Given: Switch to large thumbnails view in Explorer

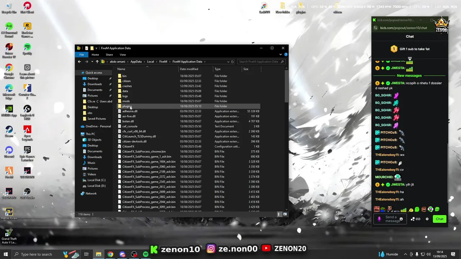Looking at the screenshot, I should click(x=285, y=214).
